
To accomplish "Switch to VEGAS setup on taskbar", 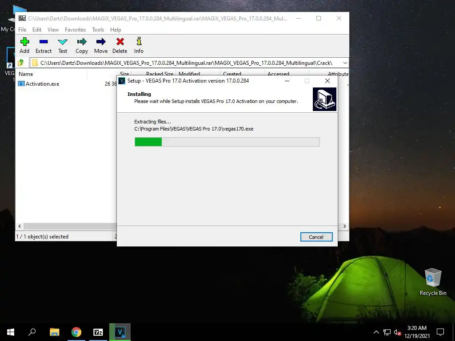I will 120,332.
